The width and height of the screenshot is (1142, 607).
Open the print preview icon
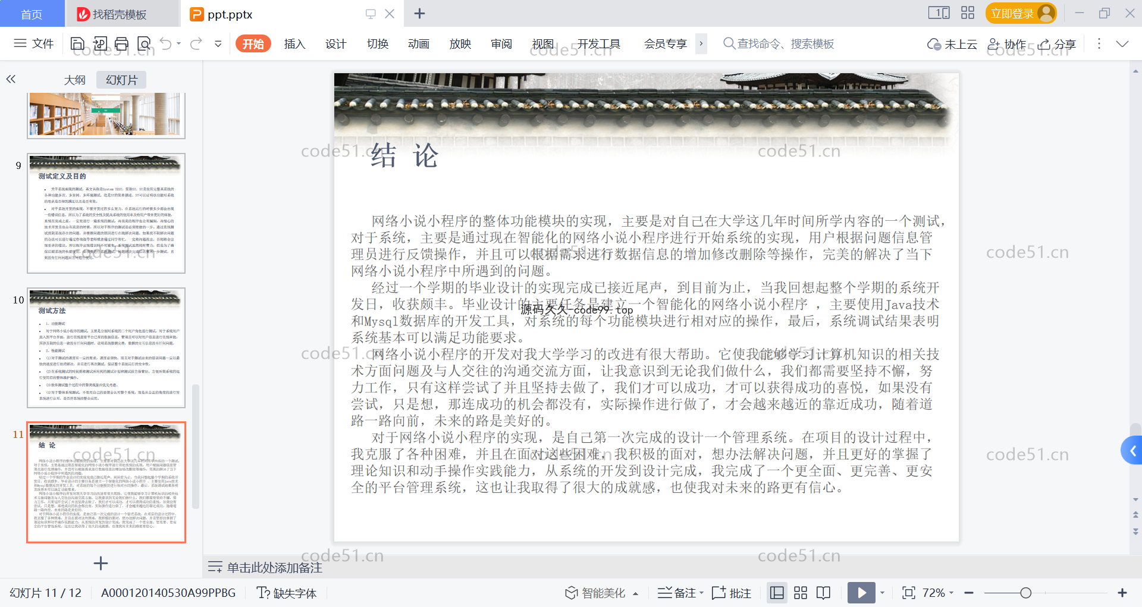144,43
